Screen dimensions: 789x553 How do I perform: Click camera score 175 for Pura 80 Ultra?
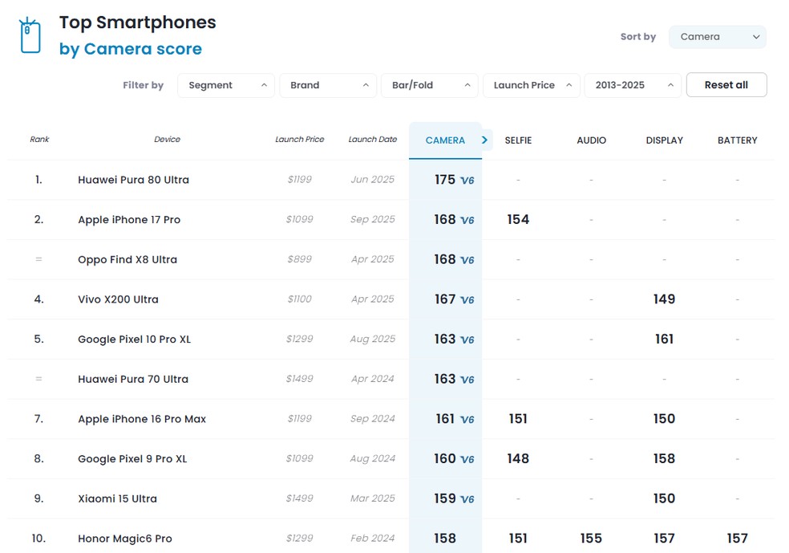(x=445, y=180)
